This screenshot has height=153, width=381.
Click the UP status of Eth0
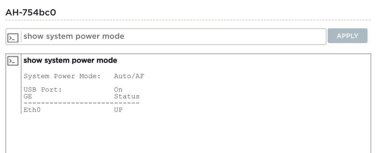118,110
